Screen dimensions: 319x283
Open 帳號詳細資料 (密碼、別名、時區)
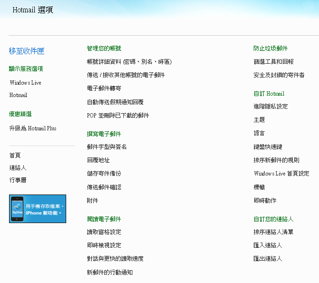129,62
